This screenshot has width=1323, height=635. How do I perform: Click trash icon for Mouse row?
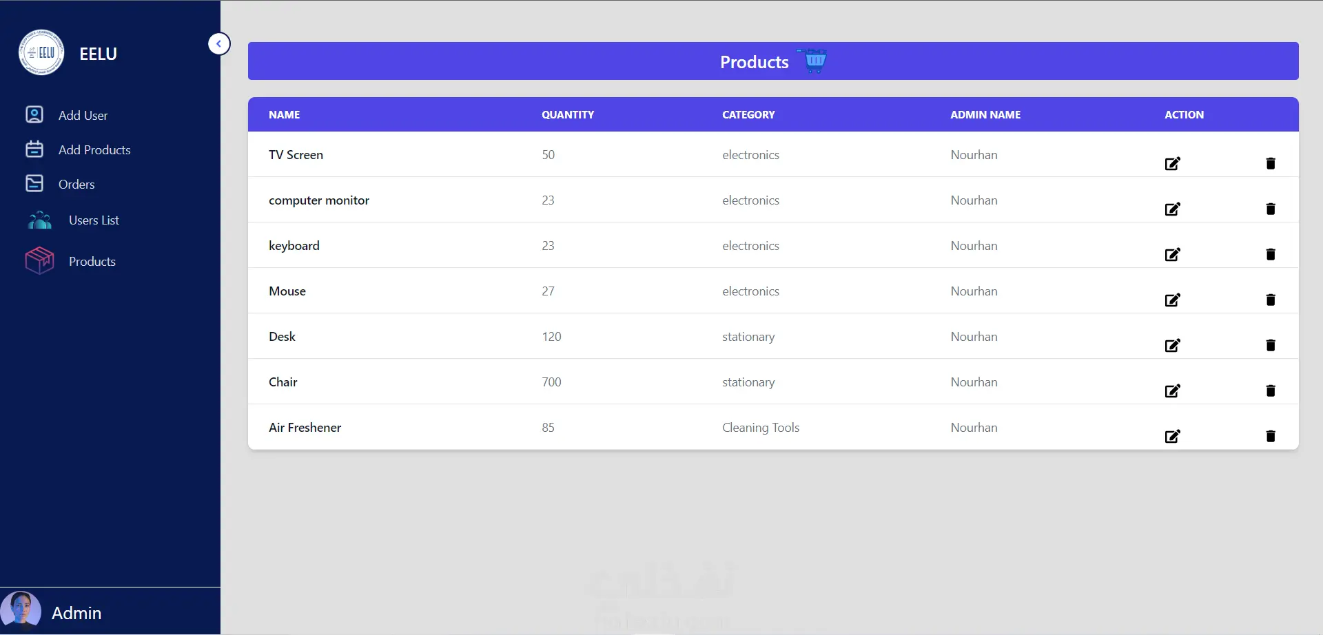(1271, 300)
